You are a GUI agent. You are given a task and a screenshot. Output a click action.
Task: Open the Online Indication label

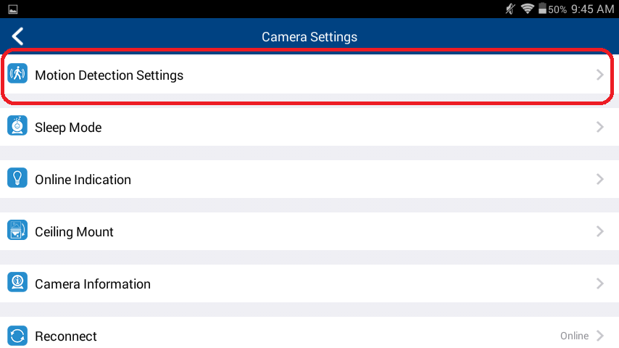click(83, 180)
